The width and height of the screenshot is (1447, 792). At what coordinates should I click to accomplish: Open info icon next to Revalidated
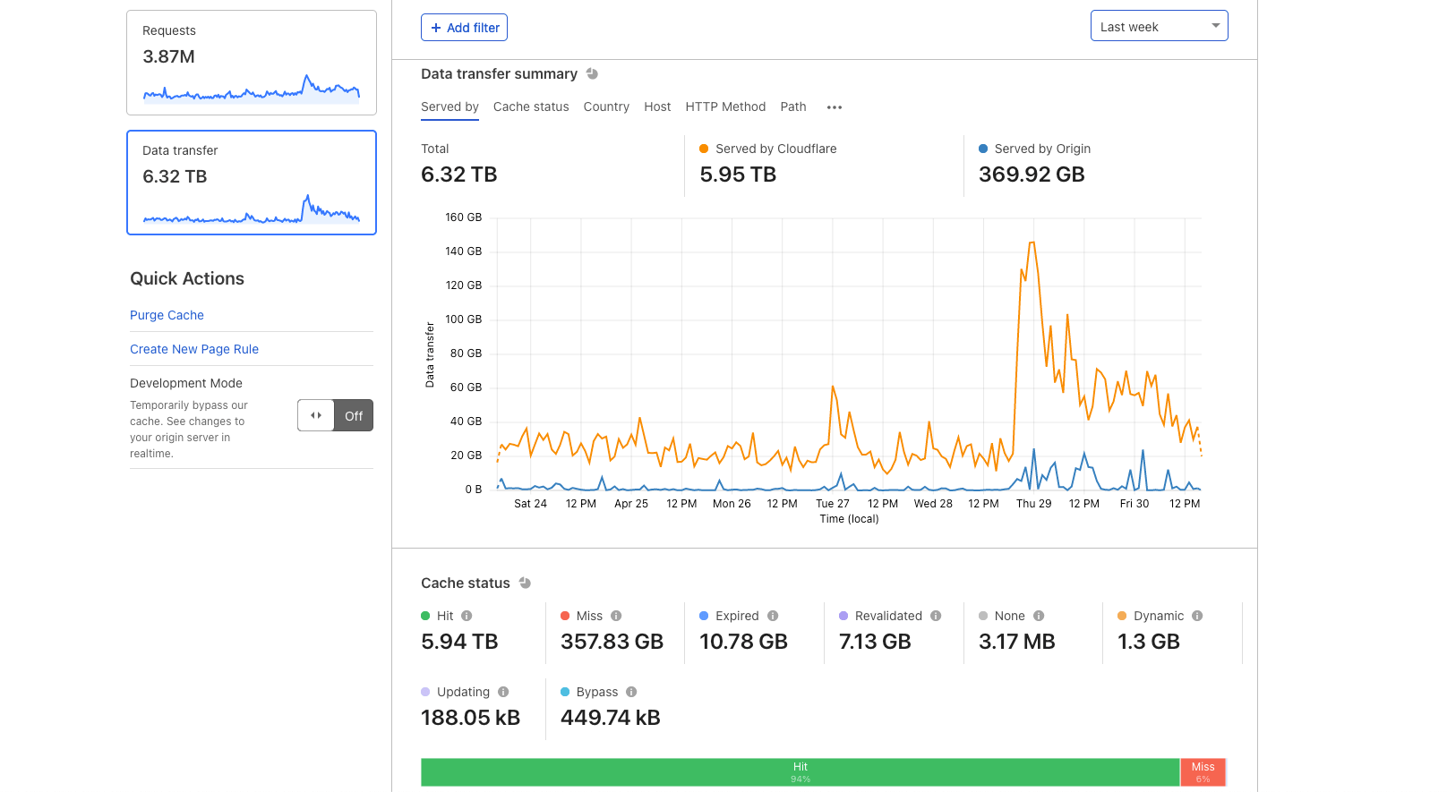(x=936, y=616)
